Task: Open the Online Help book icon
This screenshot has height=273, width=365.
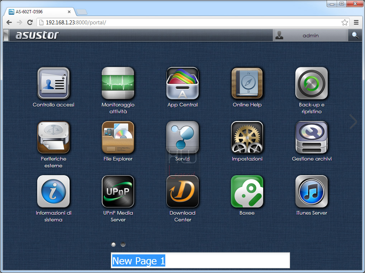Action: (247, 83)
